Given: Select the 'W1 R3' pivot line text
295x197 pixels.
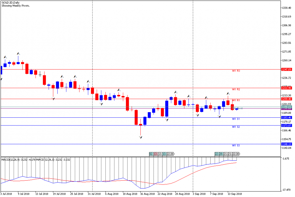Looking at the screenshot, I should (x=236, y=71).
